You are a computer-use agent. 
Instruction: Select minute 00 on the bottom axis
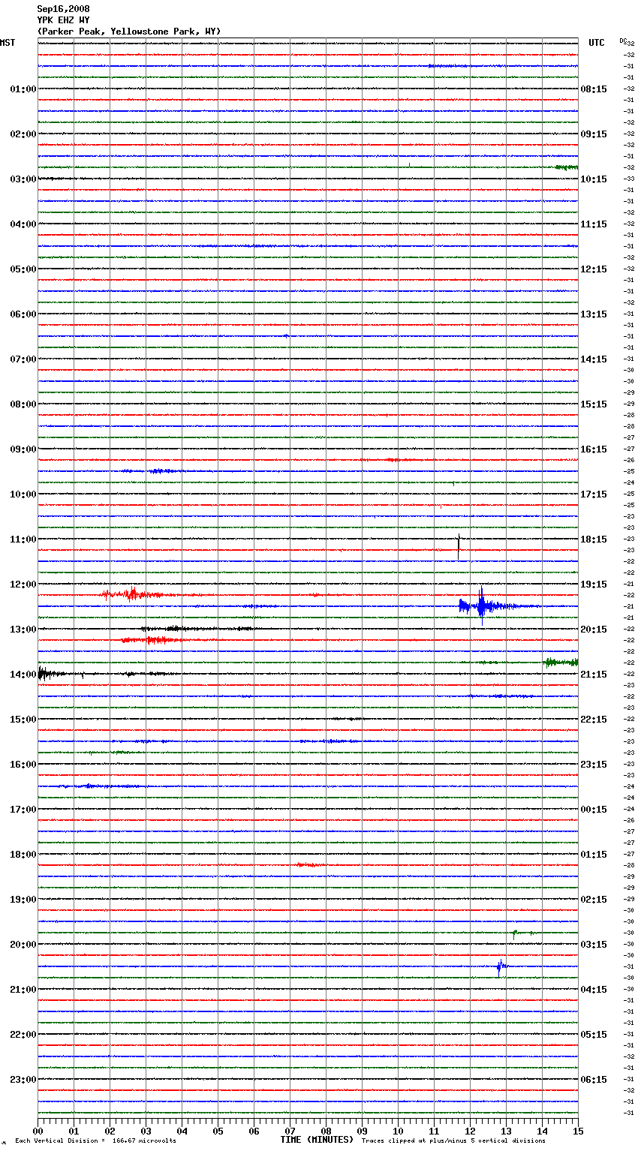tap(38, 1131)
